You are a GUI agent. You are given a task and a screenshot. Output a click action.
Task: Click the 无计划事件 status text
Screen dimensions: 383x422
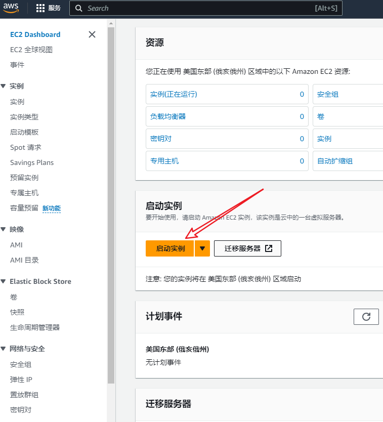pos(163,362)
